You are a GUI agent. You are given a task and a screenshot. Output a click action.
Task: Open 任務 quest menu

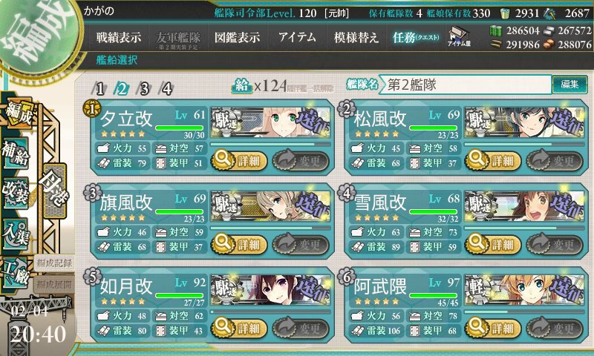click(x=416, y=37)
